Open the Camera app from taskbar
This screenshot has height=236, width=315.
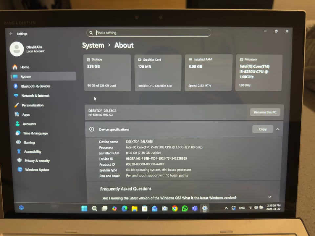164,208
